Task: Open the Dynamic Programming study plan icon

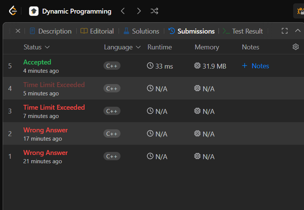Action: (x=34, y=11)
